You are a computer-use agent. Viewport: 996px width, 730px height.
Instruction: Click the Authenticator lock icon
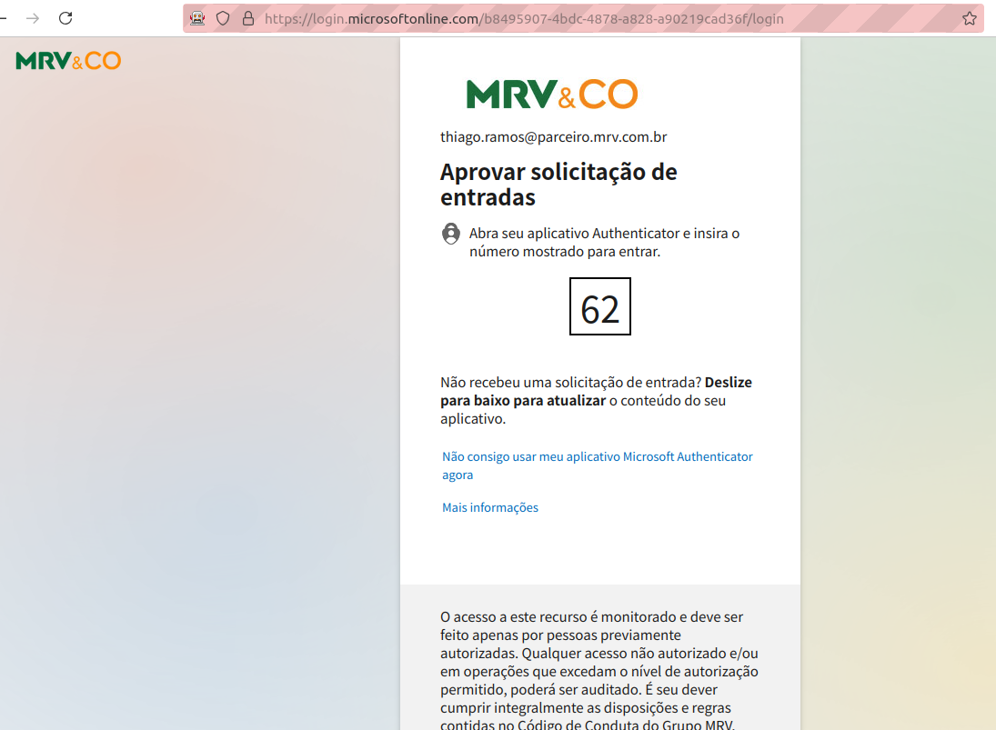[x=451, y=234]
